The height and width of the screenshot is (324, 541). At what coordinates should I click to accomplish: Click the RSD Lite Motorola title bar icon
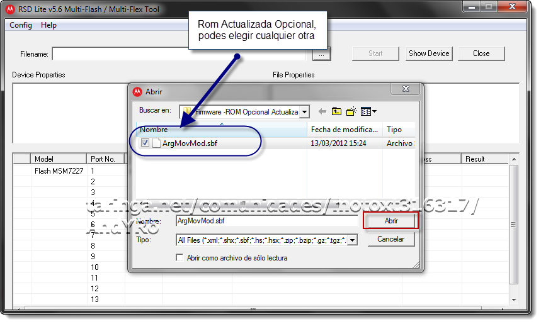pos(10,9)
